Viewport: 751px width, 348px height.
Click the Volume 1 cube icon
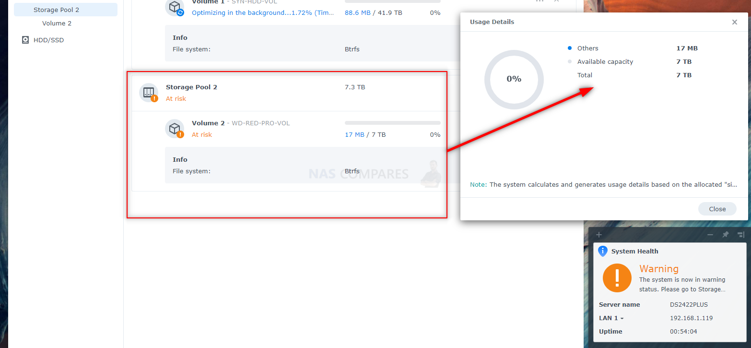click(175, 7)
